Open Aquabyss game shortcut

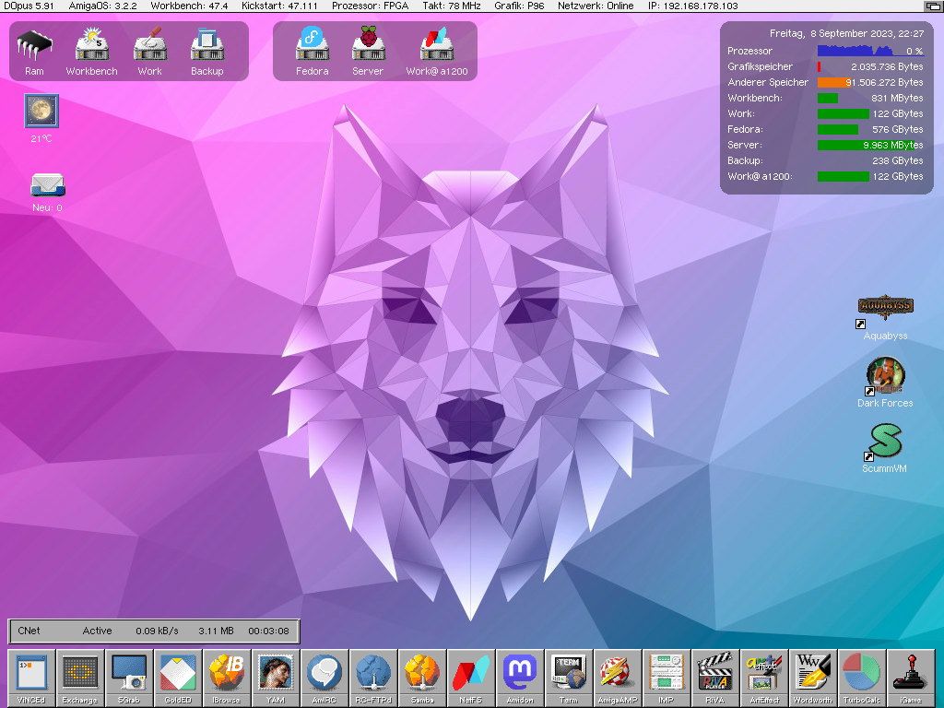point(885,308)
